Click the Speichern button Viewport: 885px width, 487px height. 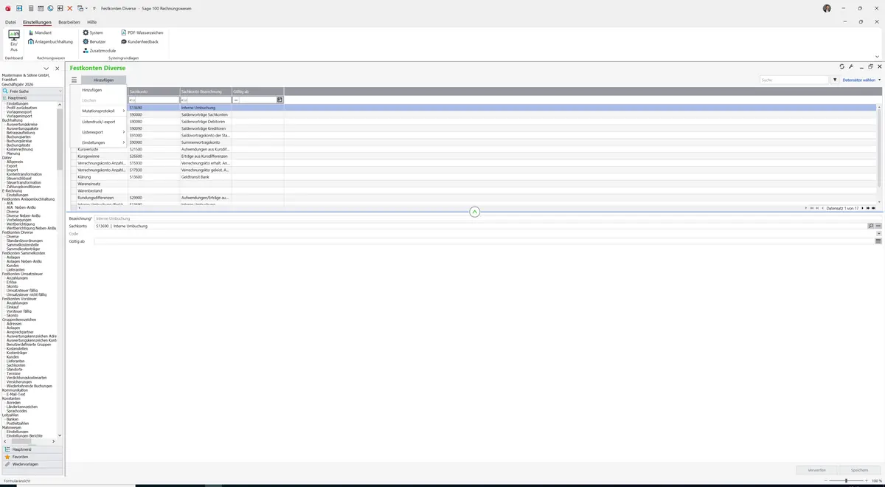859,469
